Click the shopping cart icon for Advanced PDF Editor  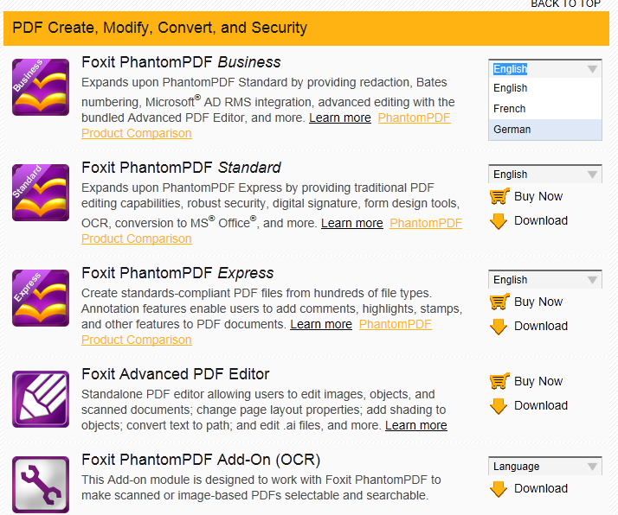[499, 381]
